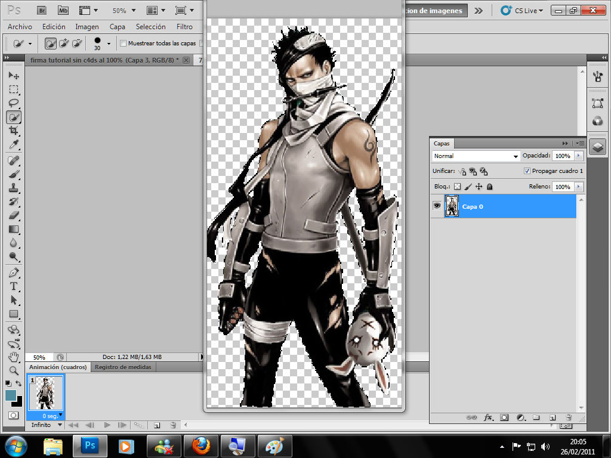Viewport: 611px width, 458px height.
Task: Open the Imagen menu
Action: tap(87, 26)
